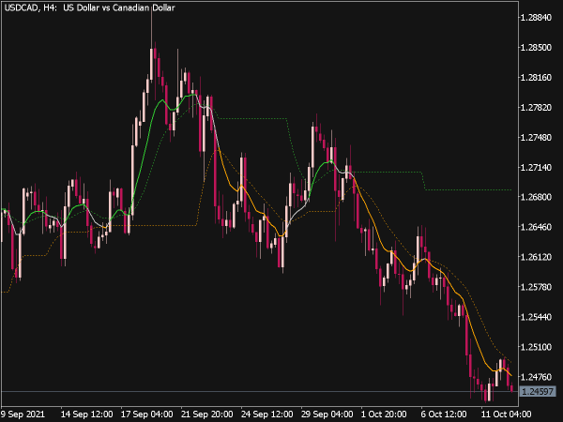Image resolution: width=563 pixels, height=422 pixels.
Task: Click the USDCAD, H4 chart title text
Action: [x=89, y=8]
